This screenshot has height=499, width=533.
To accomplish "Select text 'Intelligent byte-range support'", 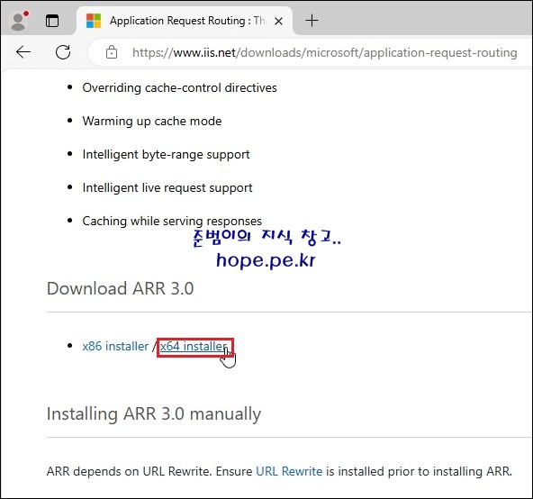I will [x=166, y=154].
